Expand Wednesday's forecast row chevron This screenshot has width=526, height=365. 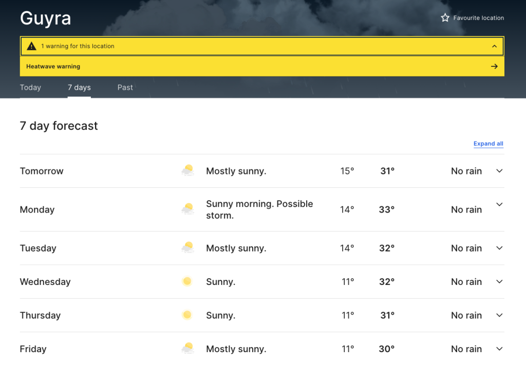pos(499,281)
